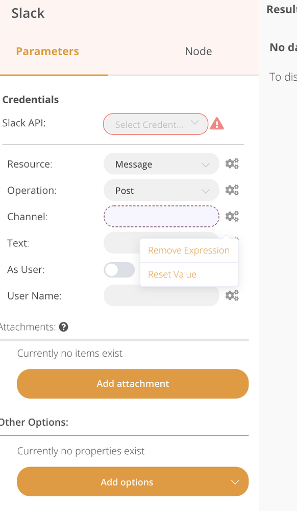This screenshot has height=511, width=297.
Task: Click the As User field settings gear
Action: pos(232,269)
